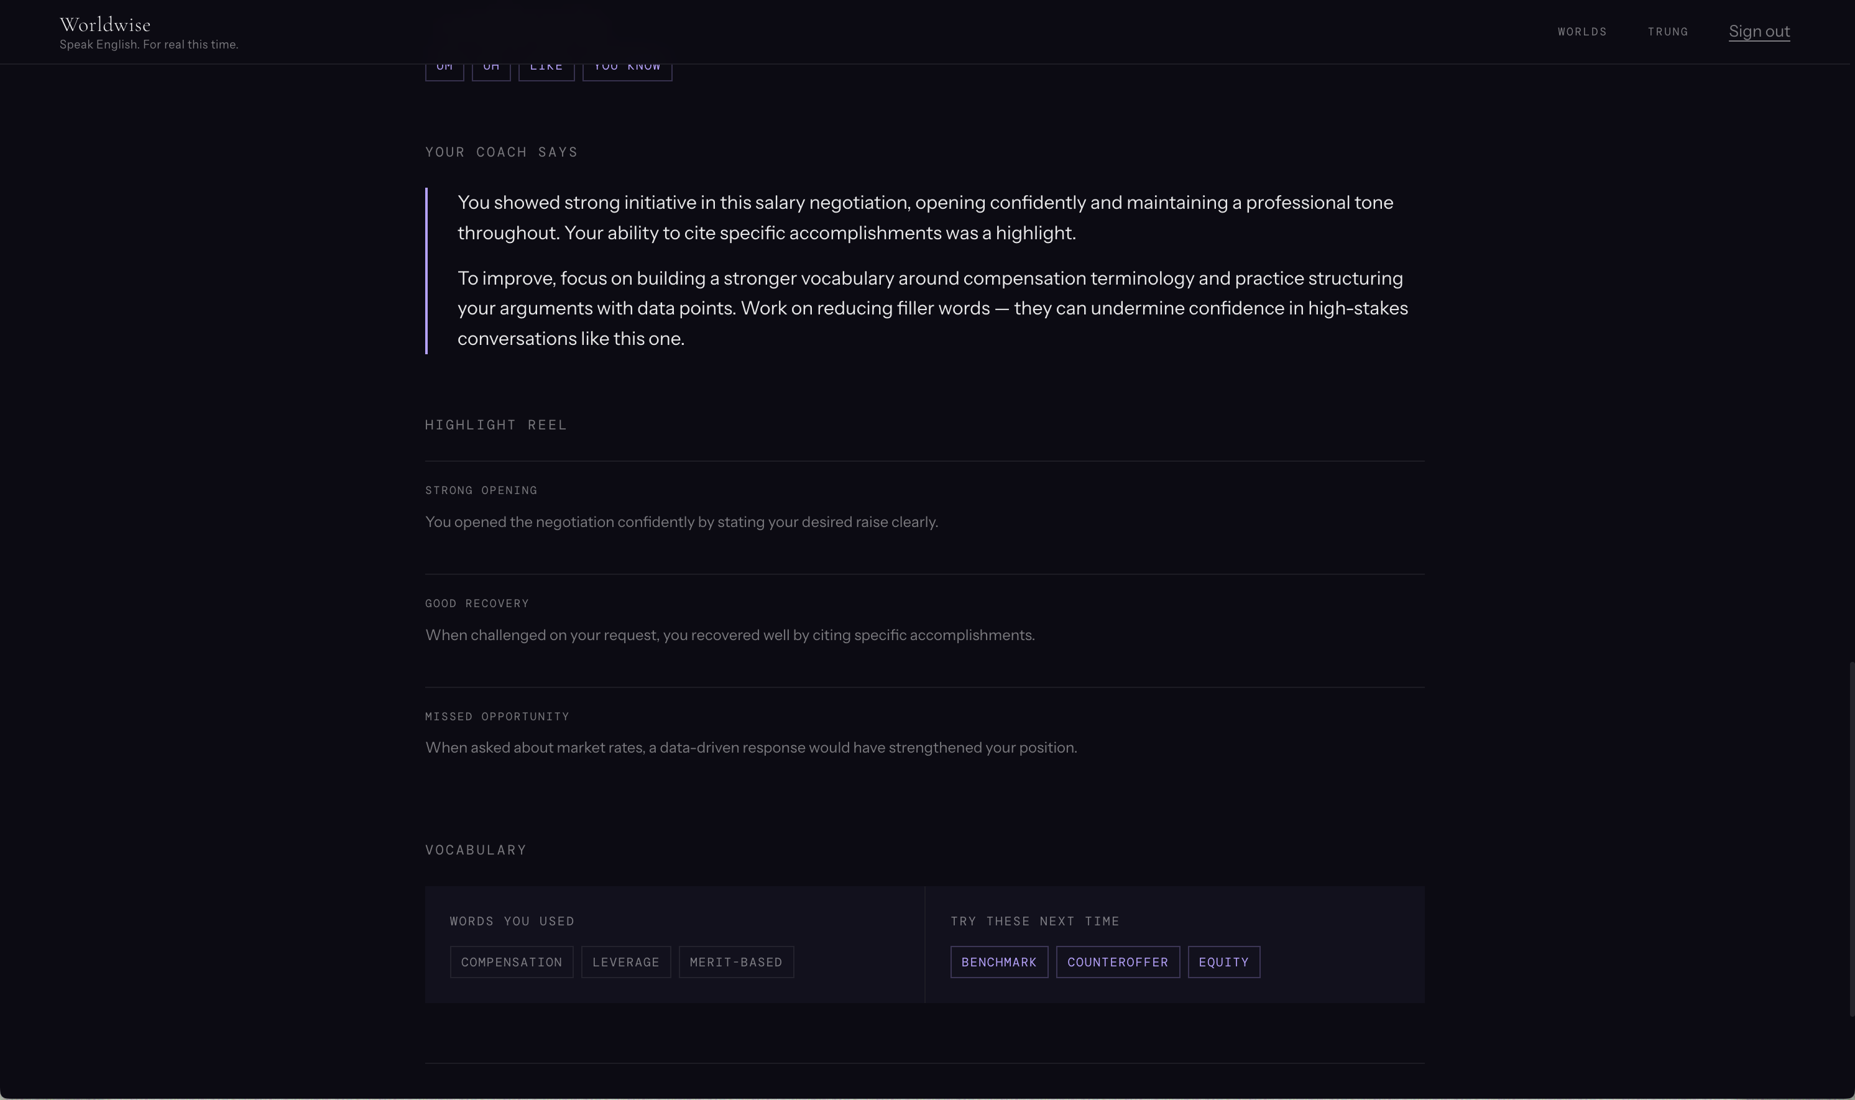The height and width of the screenshot is (1100, 1855).
Task: Open the Worlds nav item
Action: pos(1582,32)
